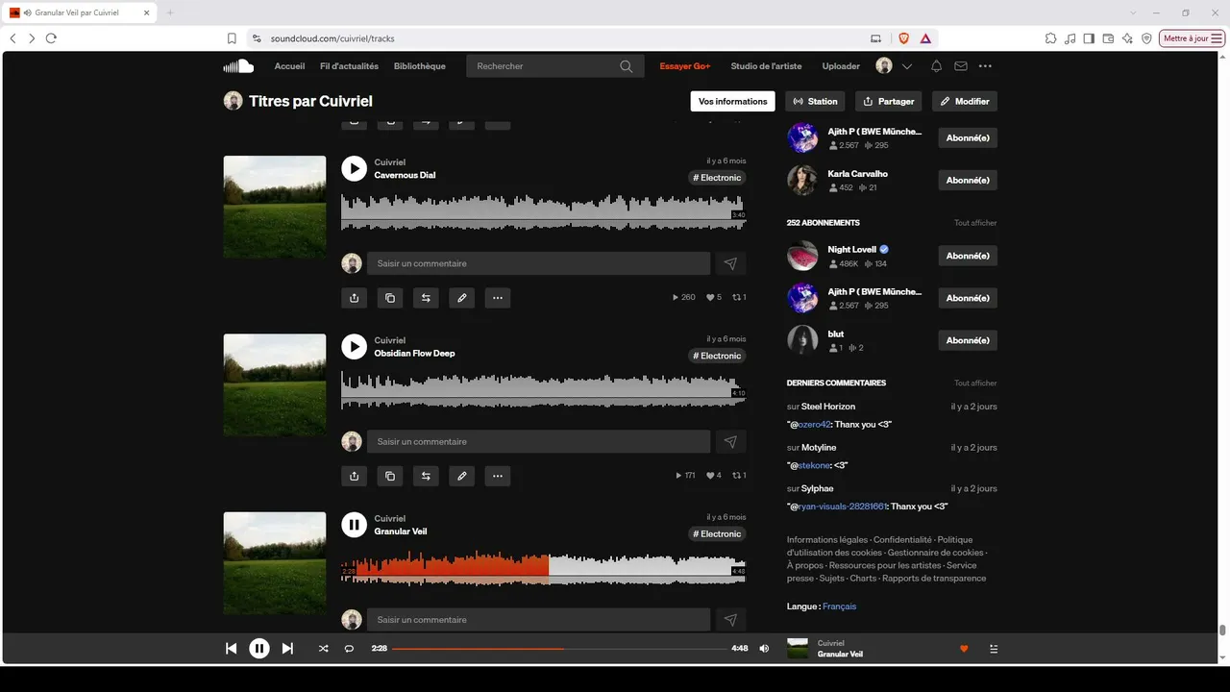This screenshot has height=692, width=1230.
Task: Go to Accueil in the navigation
Action: click(289, 66)
